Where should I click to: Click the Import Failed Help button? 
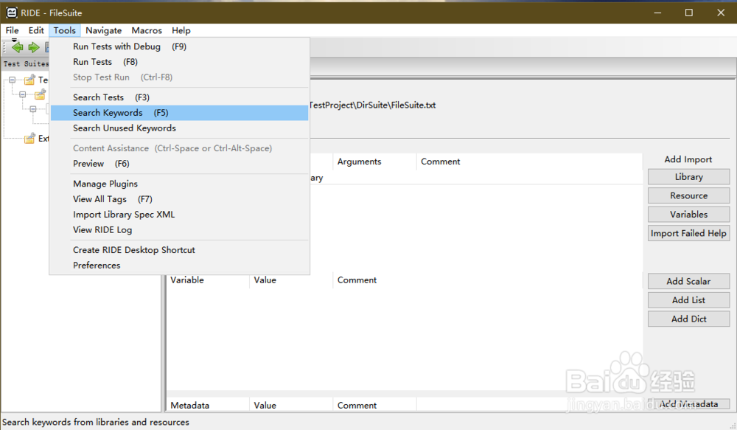[688, 233]
